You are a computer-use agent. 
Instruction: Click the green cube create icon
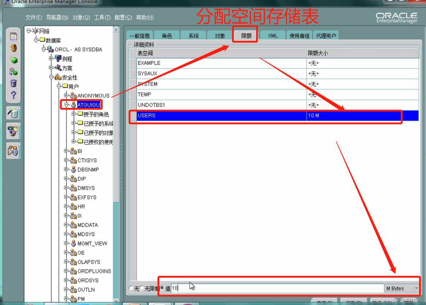(13, 60)
